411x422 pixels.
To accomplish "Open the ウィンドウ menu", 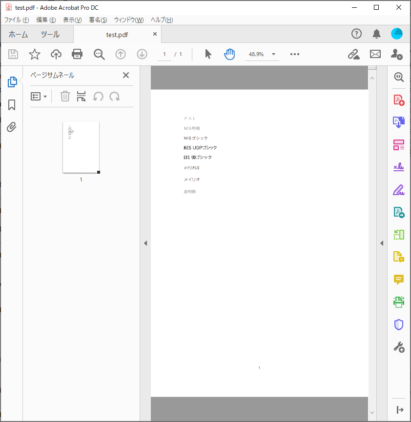I will coord(129,20).
